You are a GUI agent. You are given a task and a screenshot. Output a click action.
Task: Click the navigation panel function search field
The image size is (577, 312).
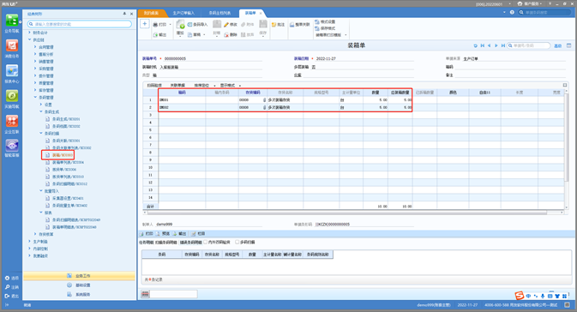click(80, 24)
